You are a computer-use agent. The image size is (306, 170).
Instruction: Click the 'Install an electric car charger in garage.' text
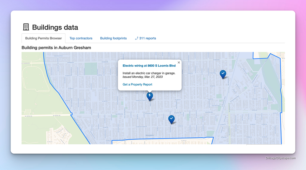[149, 73]
